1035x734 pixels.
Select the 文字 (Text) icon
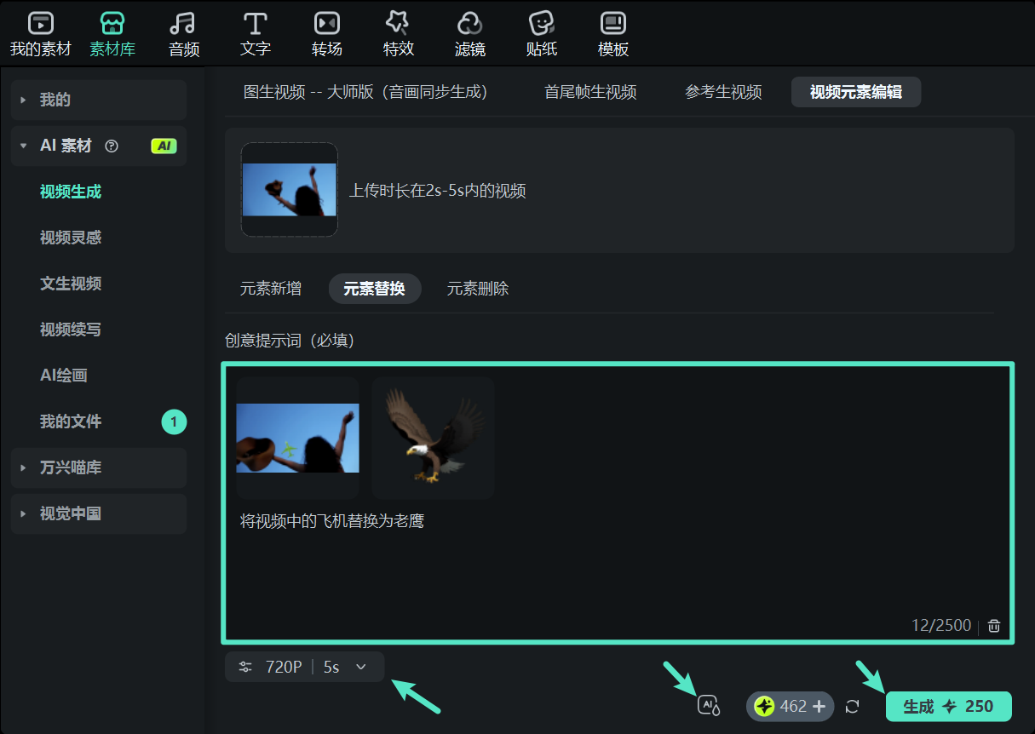click(255, 24)
